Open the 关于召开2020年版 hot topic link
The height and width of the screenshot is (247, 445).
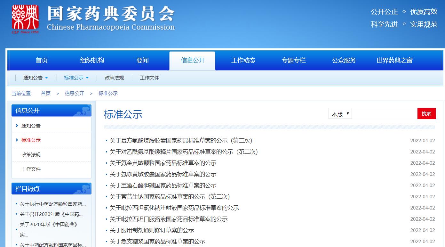pos(51,214)
